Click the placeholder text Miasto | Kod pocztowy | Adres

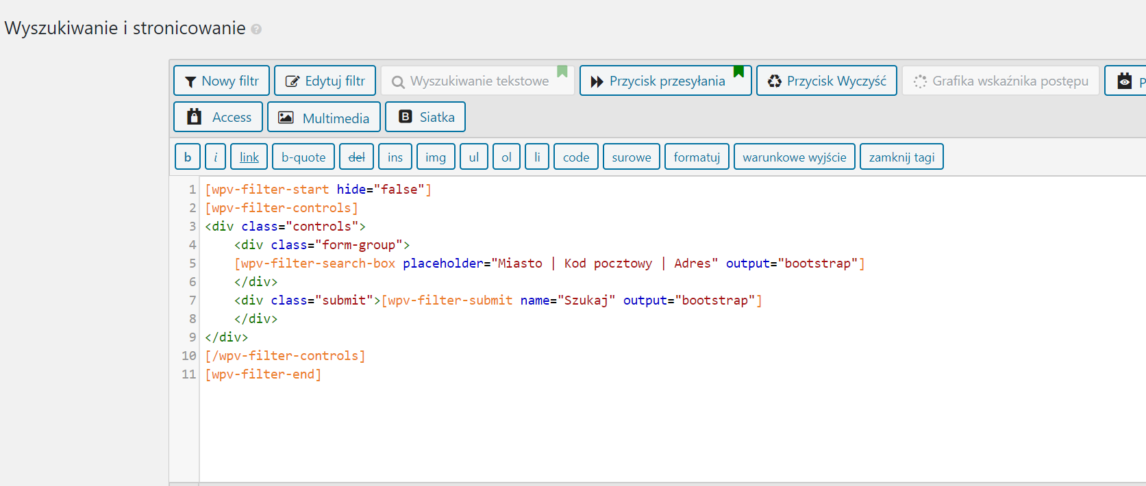pos(605,263)
